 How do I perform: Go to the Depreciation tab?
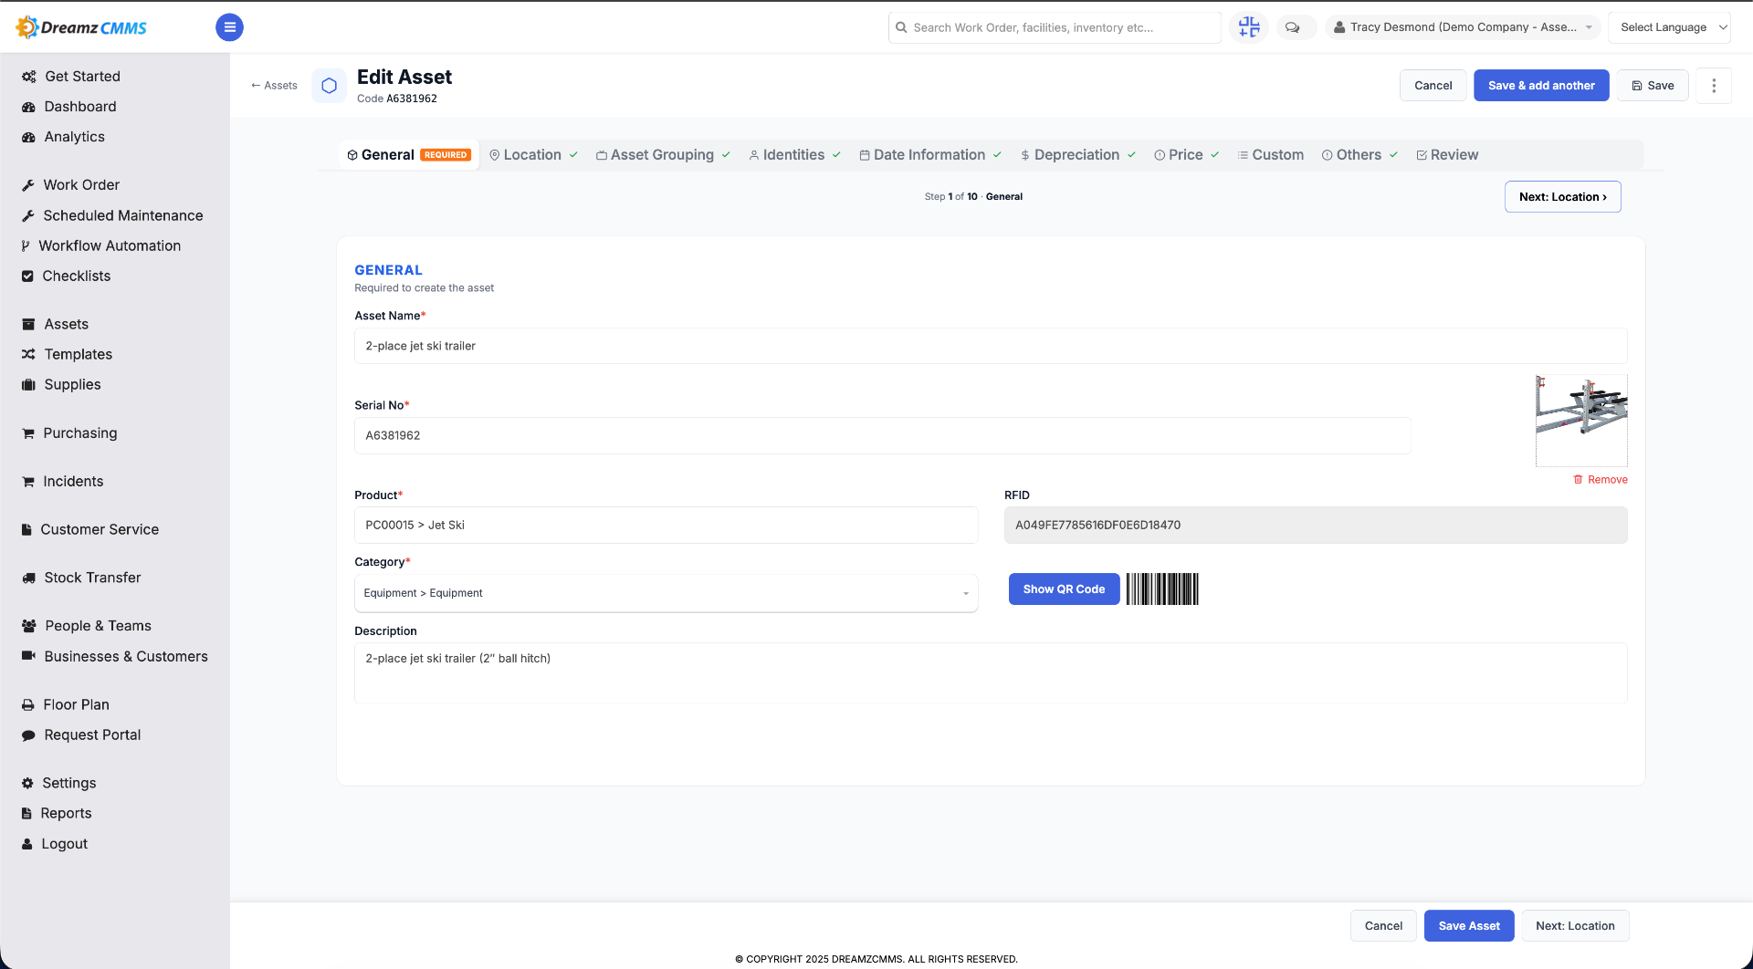(x=1077, y=155)
